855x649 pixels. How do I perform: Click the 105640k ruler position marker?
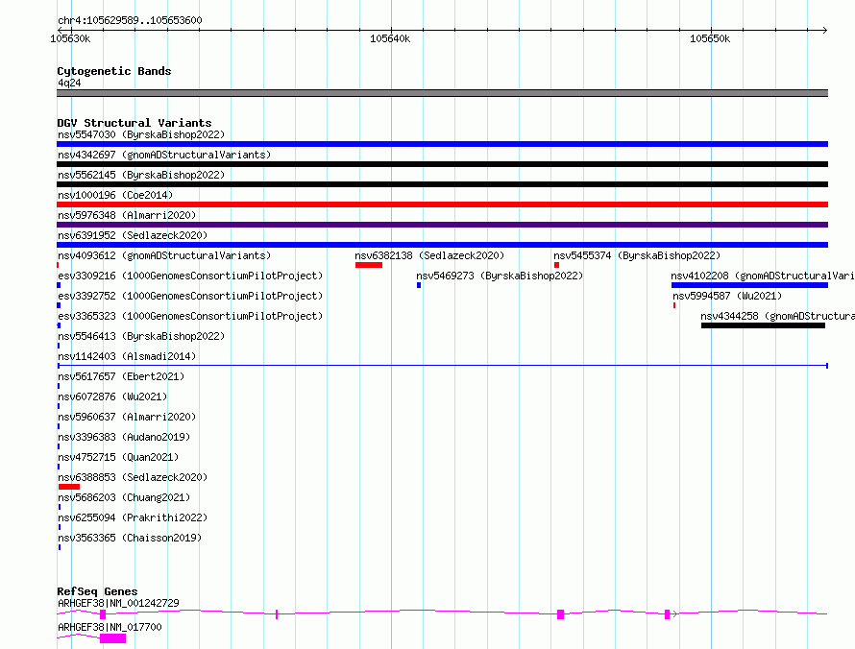pos(390,38)
